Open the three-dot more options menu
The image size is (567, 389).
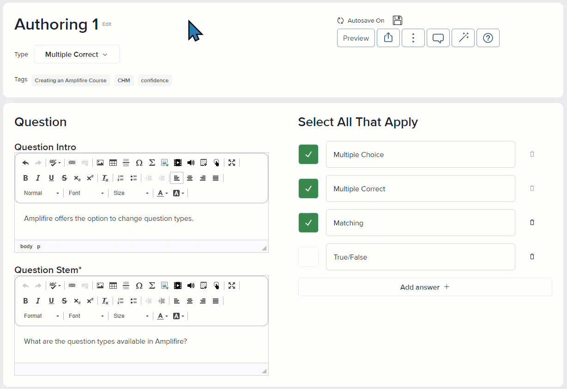[x=413, y=38]
